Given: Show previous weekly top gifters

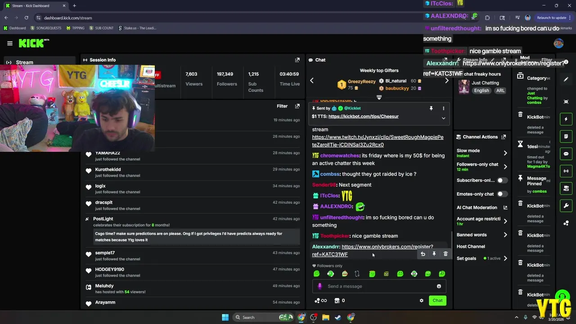Looking at the screenshot, I should 312,81.
